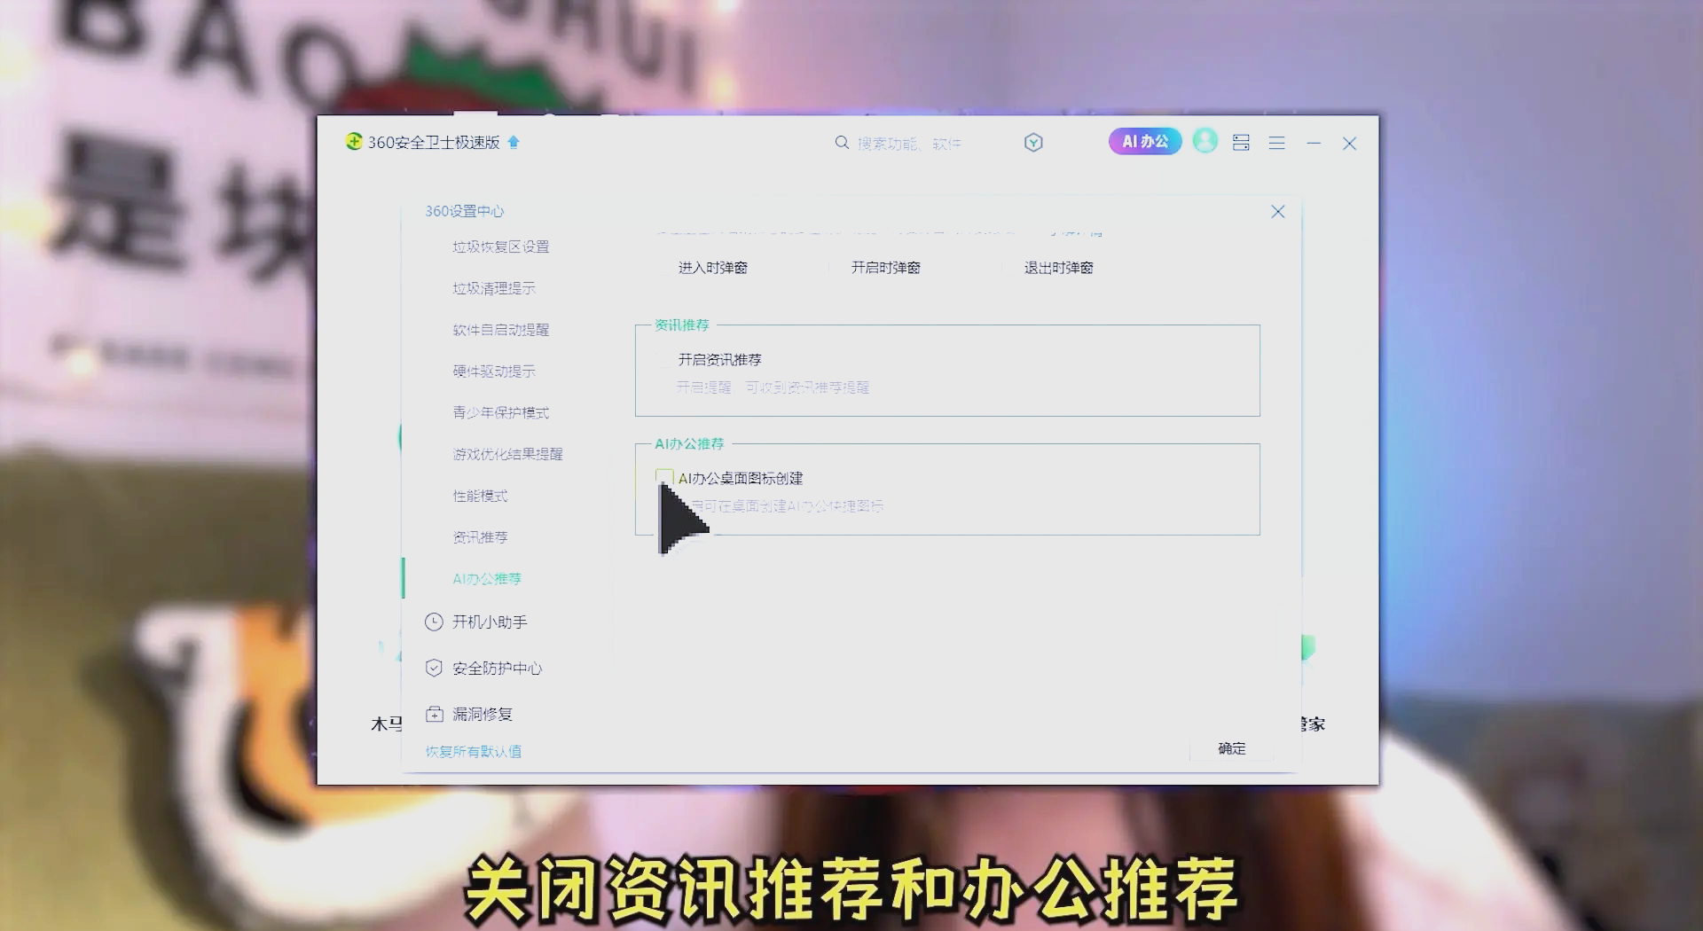Viewport: 1703px width, 931px height.
Task: Click the 开启提醒，可收到资讯推荐提醒 hint text
Action: (773, 387)
